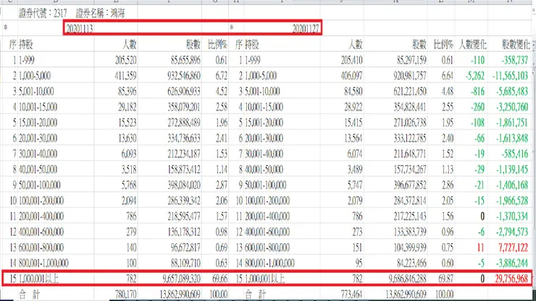
Task: Select cell with value 205,410
Action: pos(352,60)
